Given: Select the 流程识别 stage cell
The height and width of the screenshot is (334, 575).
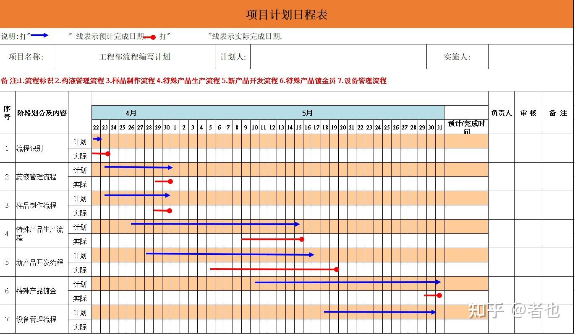Looking at the screenshot, I should pos(42,148).
